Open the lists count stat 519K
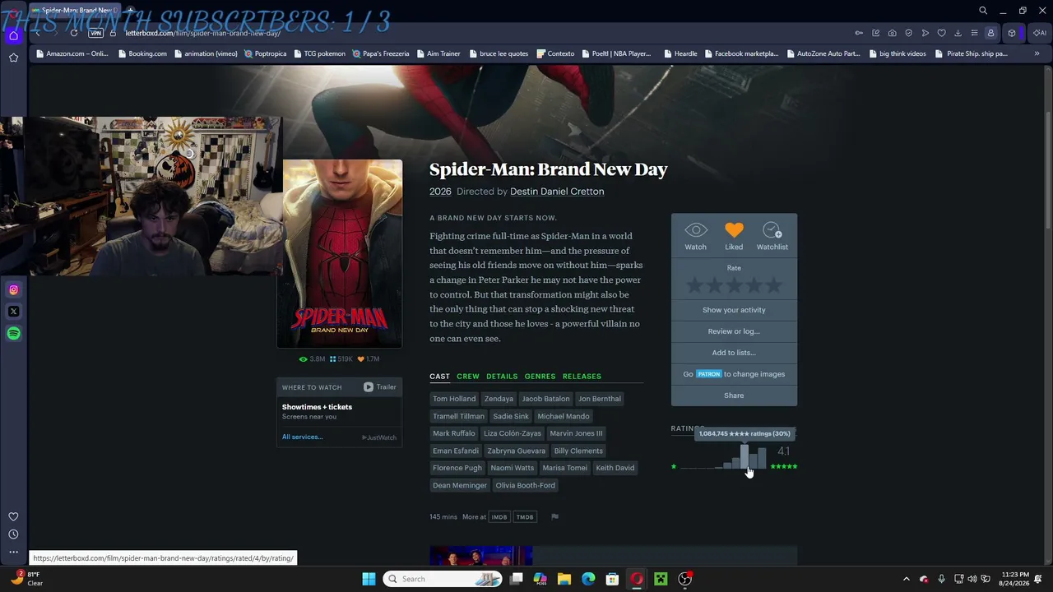 pyautogui.click(x=341, y=359)
